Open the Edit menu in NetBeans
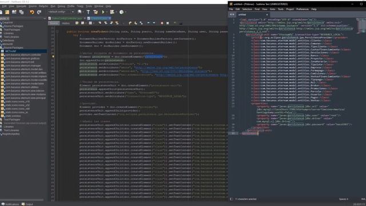This screenshot has width=366, height=206. click(4, 6)
